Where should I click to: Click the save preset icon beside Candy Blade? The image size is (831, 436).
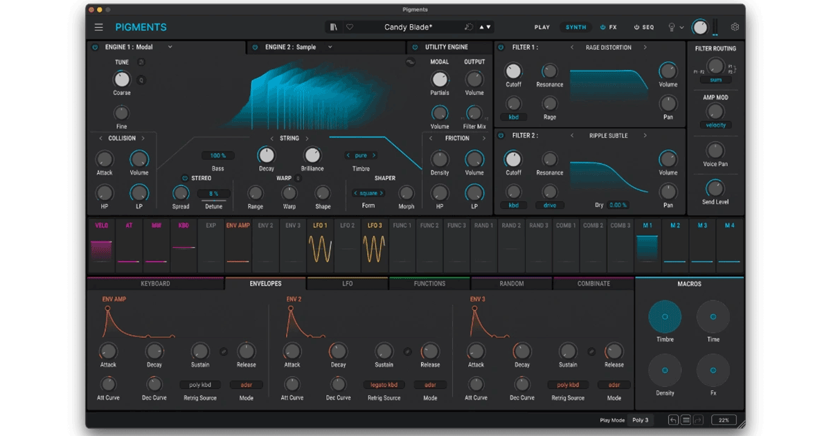point(469,27)
